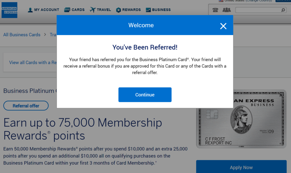Open the Change Country link
291x173 pixels.
(x=259, y=1)
